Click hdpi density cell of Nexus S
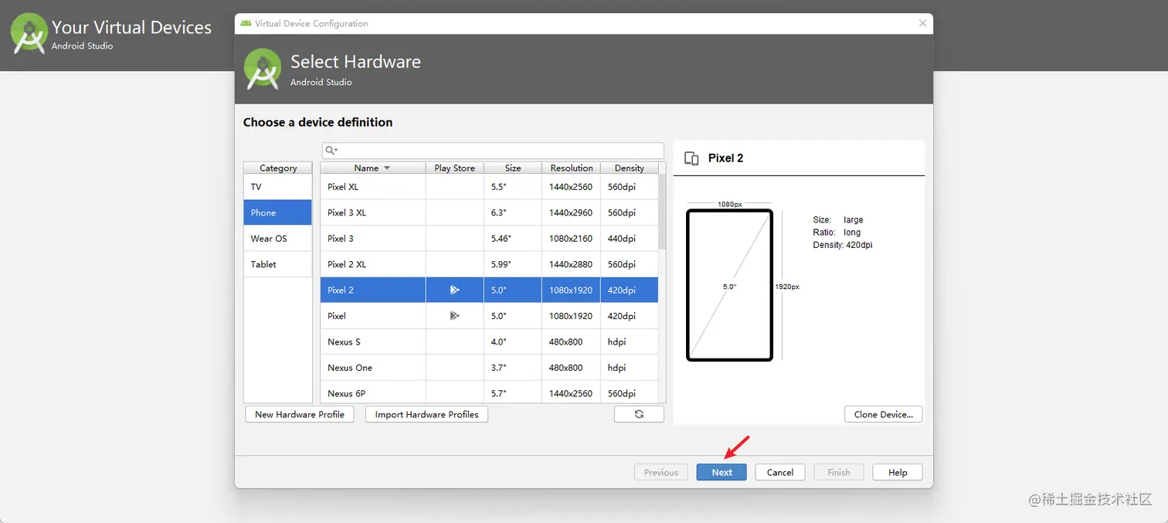 630,341
